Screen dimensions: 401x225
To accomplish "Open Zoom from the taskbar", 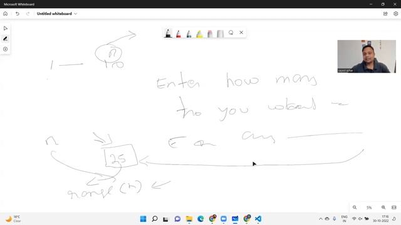I will coord(224,219).
